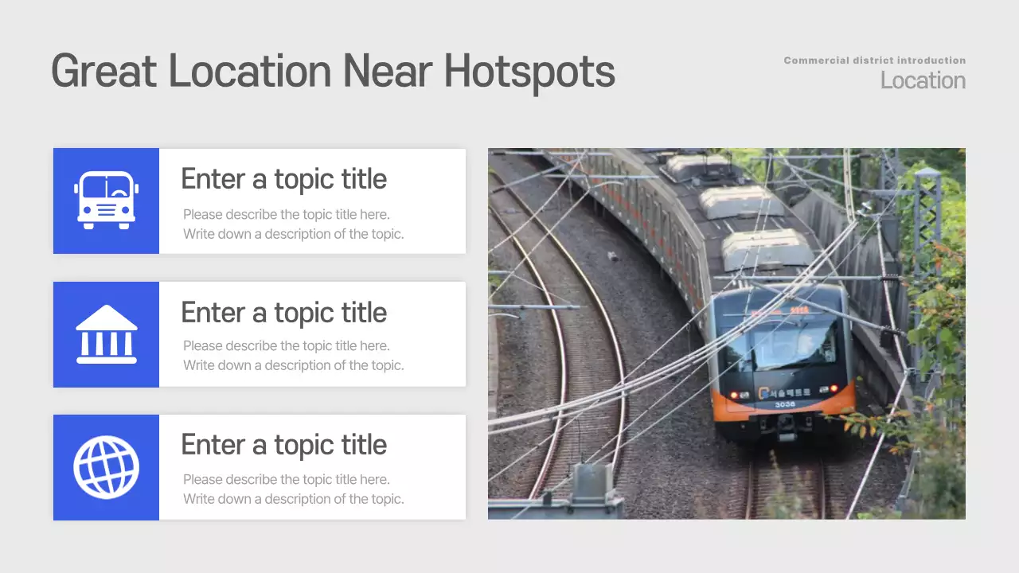This screenshot has width=1019, height=573.
Task: Click the topic title beside the bus icon
Action: [284, 179]
